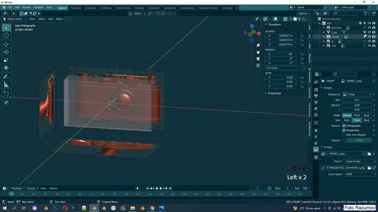Click the blue Z axis on gizmo

point(252,26)
